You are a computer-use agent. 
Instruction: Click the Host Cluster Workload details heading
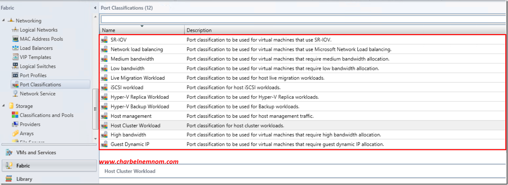coord(130,171)
